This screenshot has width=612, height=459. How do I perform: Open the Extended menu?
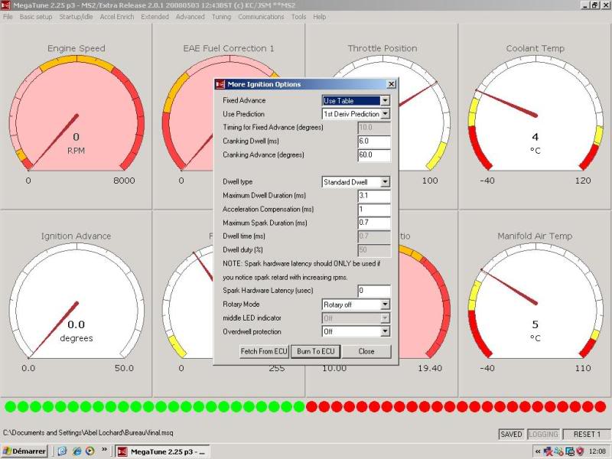click(155, 17)
